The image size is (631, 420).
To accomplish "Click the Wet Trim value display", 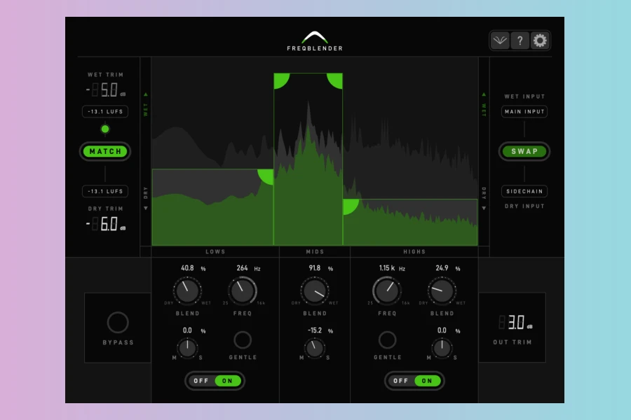I will pyautogui.click(x=105, y=90).
